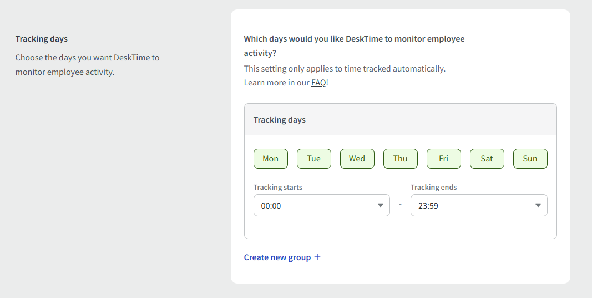Screen dimensions: 592x298
Task: Disable tracking on Thu
Action: coord(400,159)
